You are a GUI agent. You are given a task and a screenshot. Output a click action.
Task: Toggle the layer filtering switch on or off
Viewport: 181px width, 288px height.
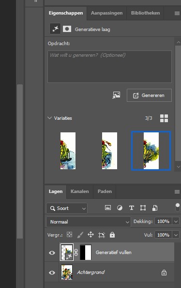[177, 208]
